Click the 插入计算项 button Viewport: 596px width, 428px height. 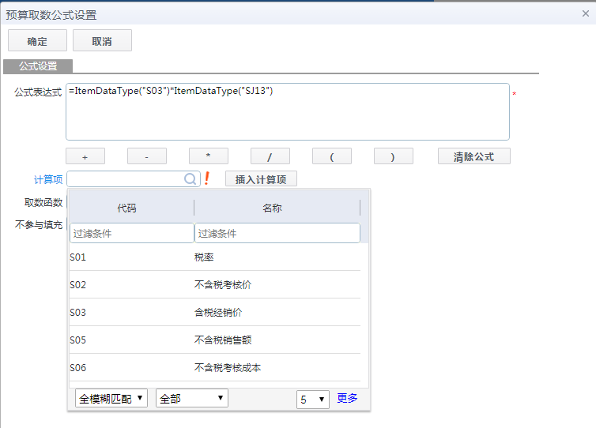tap(261, 179)
